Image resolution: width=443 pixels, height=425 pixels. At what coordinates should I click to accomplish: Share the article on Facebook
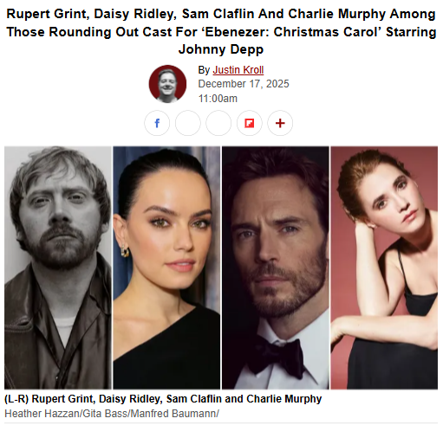click(157, 123)
